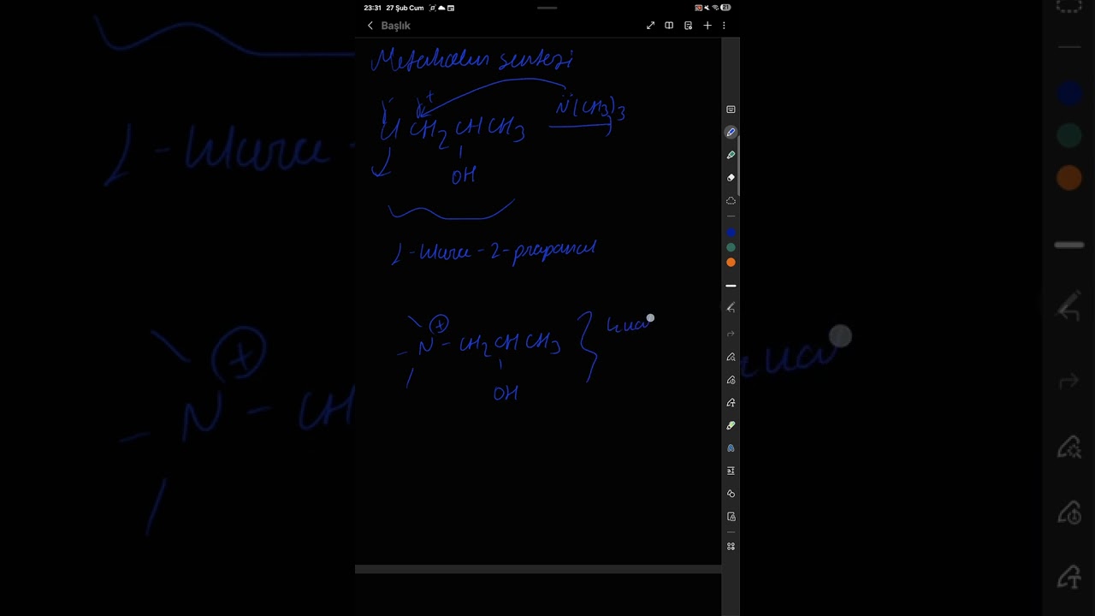Tap handwritten N(CH3)3 label
This screenshot has width=1095, height=616.
pos(590,109)
